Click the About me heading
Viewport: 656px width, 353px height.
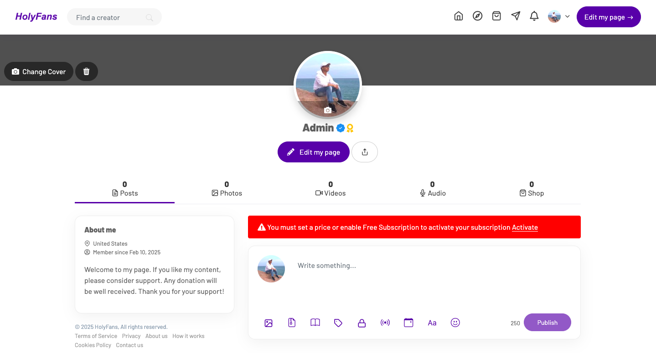[x=100, y=230]
